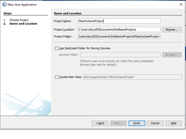
Task: Click the Project Name text field
Action: [119, 21]
